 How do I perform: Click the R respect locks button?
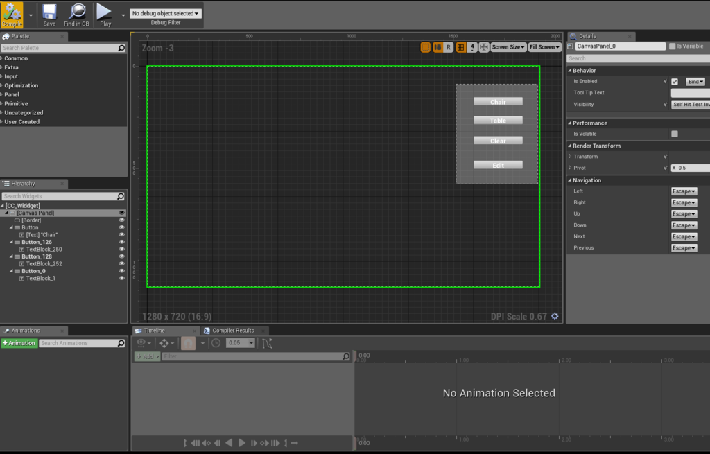click(449, 47)
